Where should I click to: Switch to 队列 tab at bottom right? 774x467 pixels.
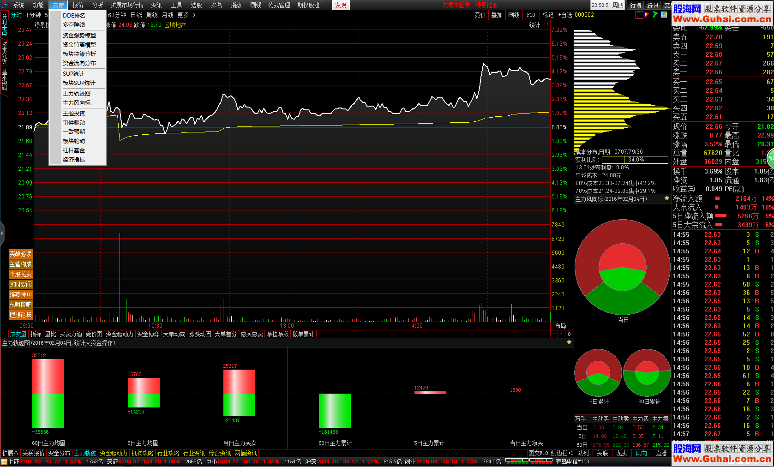(583, 453)
